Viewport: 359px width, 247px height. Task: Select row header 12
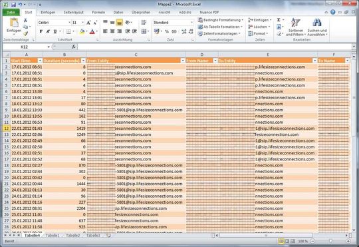click(x=7, y=128)
